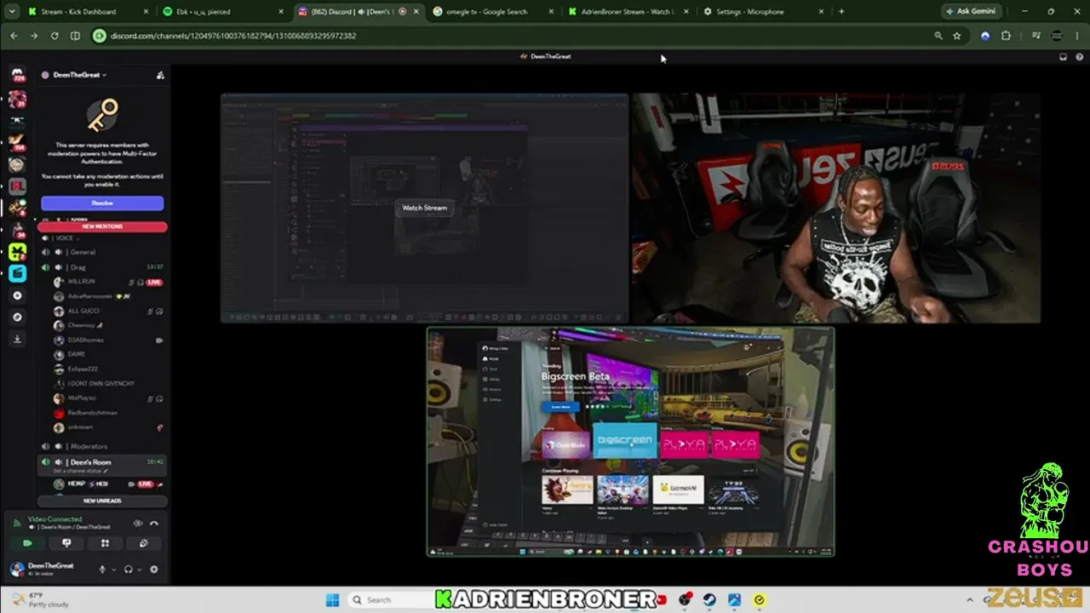
Task: Select the webcam video tile with chairs
Action: [835, 208]
